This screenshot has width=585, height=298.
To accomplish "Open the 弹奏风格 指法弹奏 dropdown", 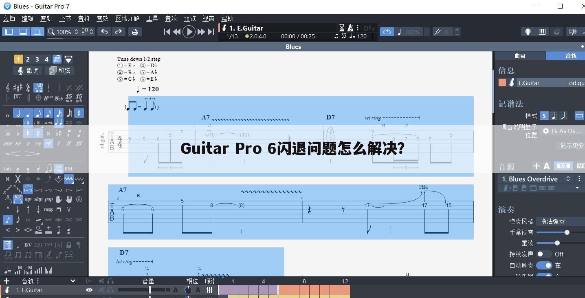I will 561,221.
